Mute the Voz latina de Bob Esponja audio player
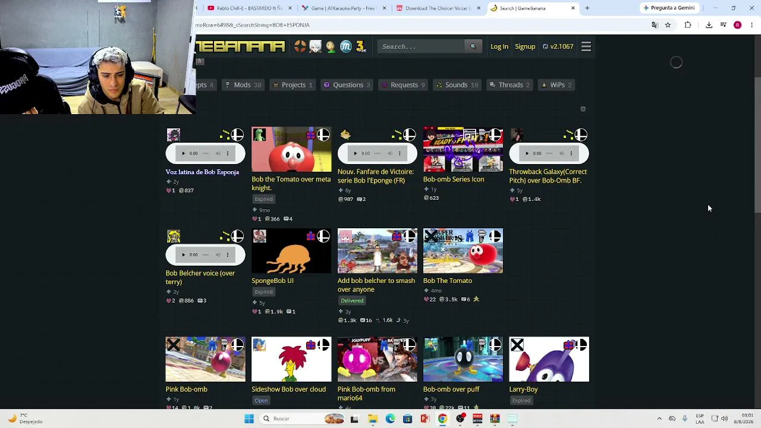Image resolution: width=761 pixels, height=428 pixels. pos(218,153)
